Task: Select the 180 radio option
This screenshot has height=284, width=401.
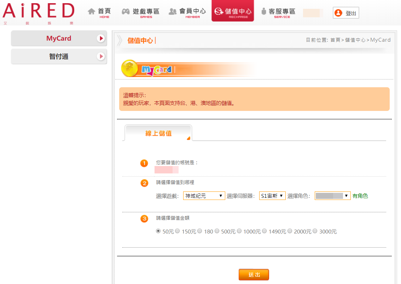Action: [200, 231]
